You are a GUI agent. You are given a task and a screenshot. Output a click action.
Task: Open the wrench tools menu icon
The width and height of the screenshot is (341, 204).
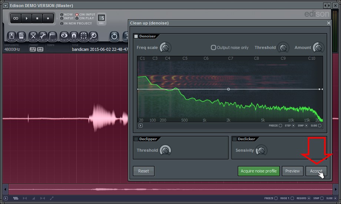(x=43, y=36)
